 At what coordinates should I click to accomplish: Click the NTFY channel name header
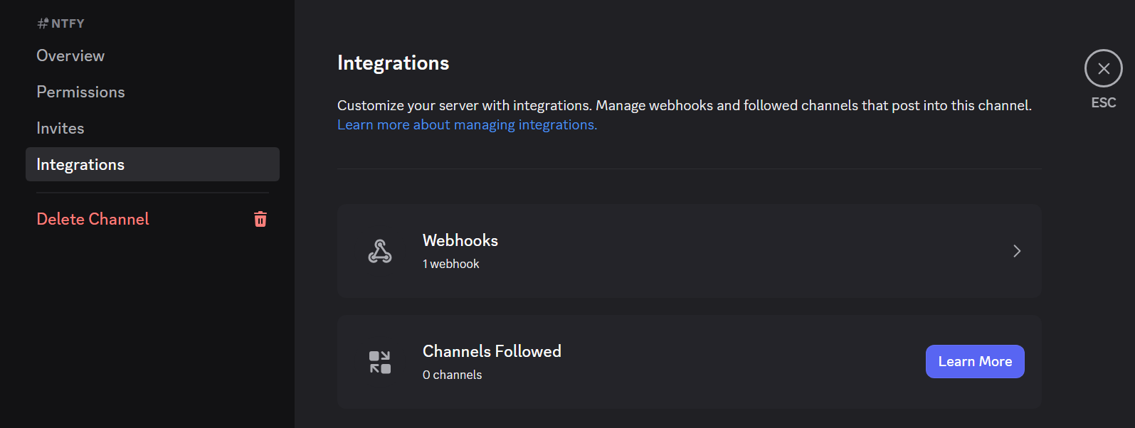68,23
